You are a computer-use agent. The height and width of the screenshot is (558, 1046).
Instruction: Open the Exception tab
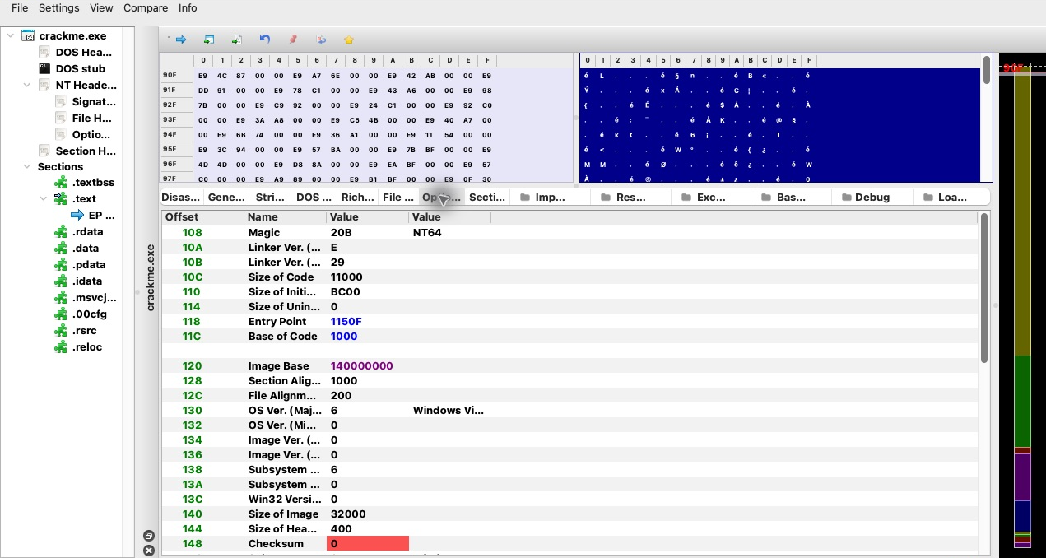[x=711, y=198]
